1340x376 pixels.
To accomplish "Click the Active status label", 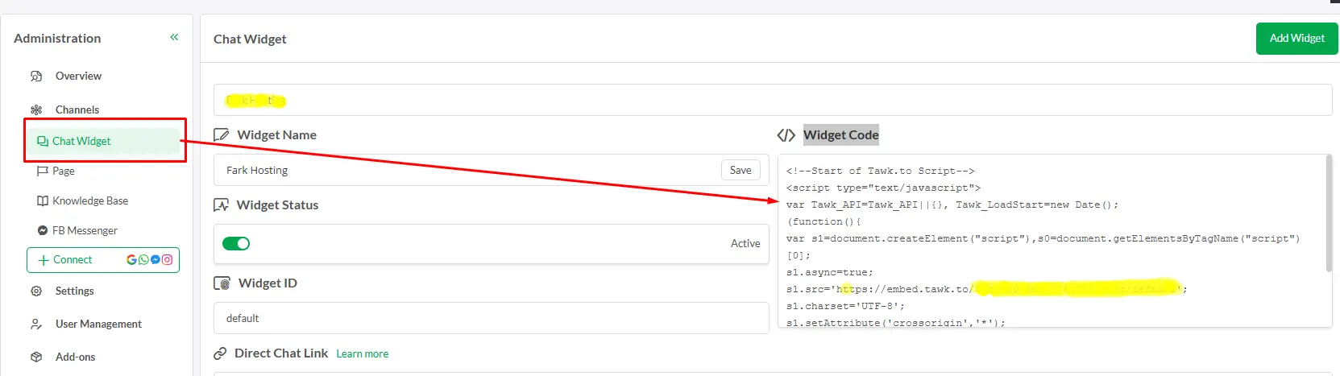I will coord(745,243).
